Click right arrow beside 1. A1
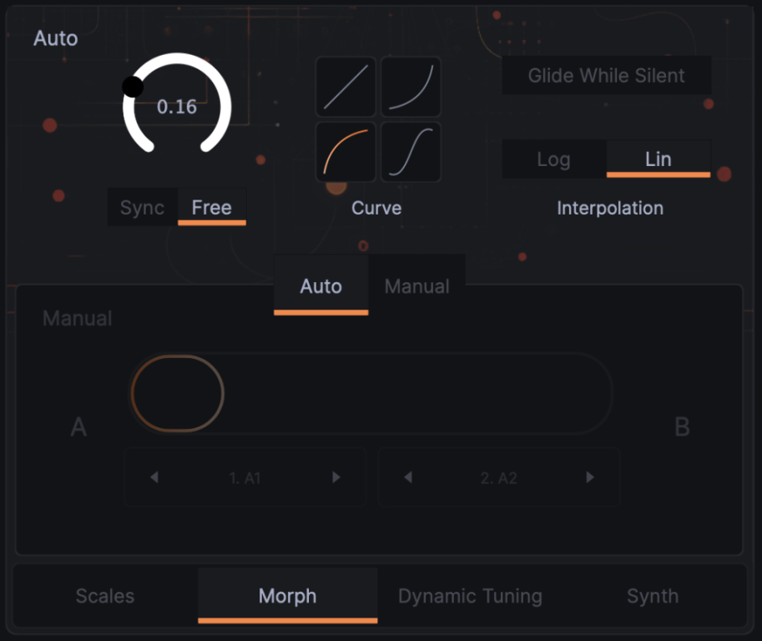Viewport: 762px width, 641px height. click(336, 477)
